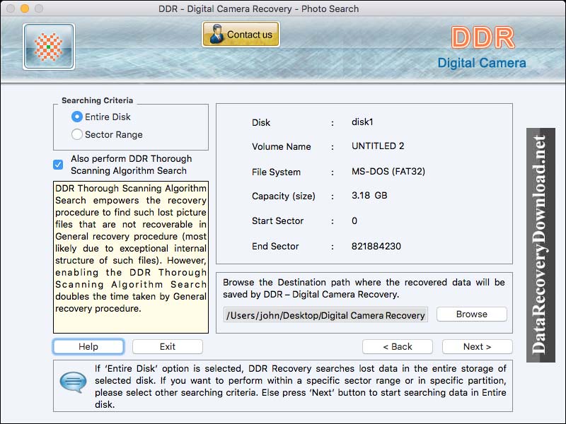Go back with the < Back button

pyautogui.click(x=398, y=346)
